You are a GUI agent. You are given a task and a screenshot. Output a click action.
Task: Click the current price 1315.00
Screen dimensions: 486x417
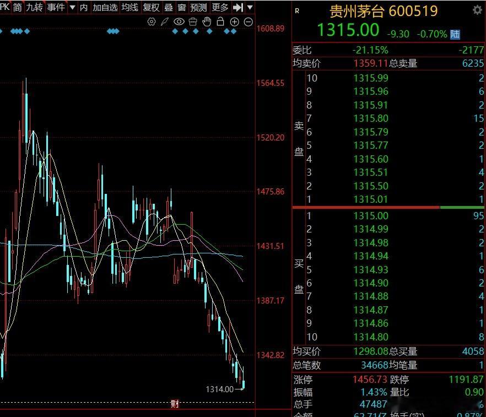pos(348,30)
